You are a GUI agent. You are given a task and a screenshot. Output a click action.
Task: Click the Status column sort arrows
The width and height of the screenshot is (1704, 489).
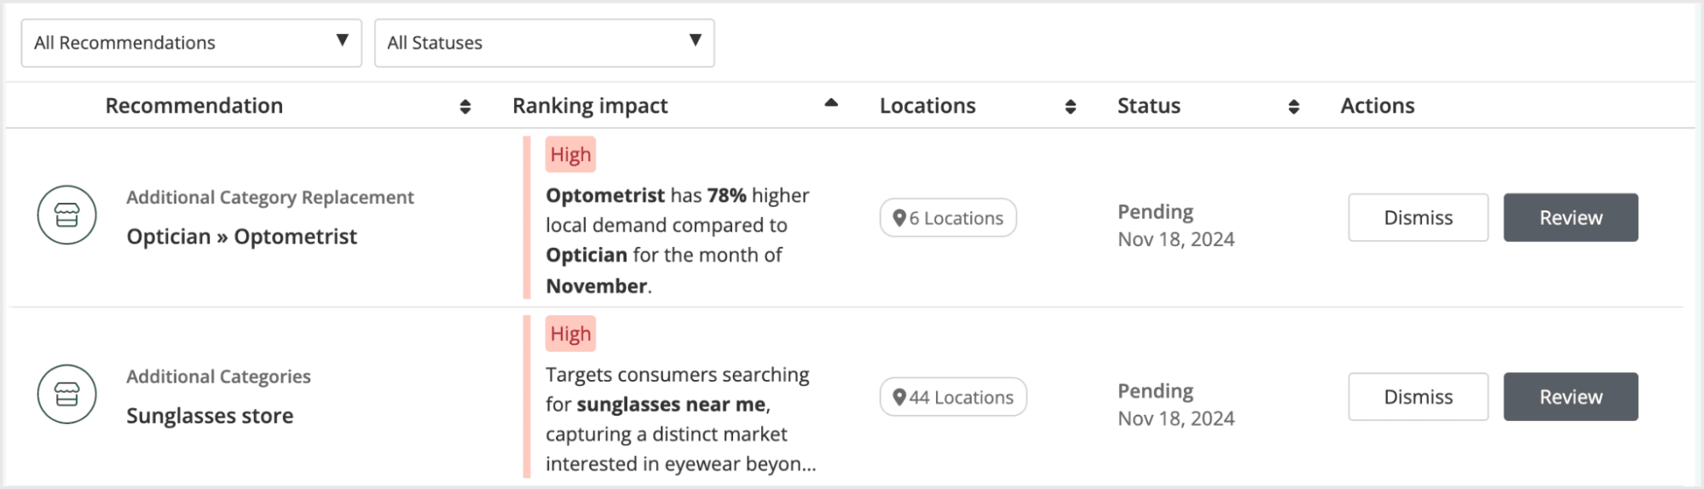1294,106
